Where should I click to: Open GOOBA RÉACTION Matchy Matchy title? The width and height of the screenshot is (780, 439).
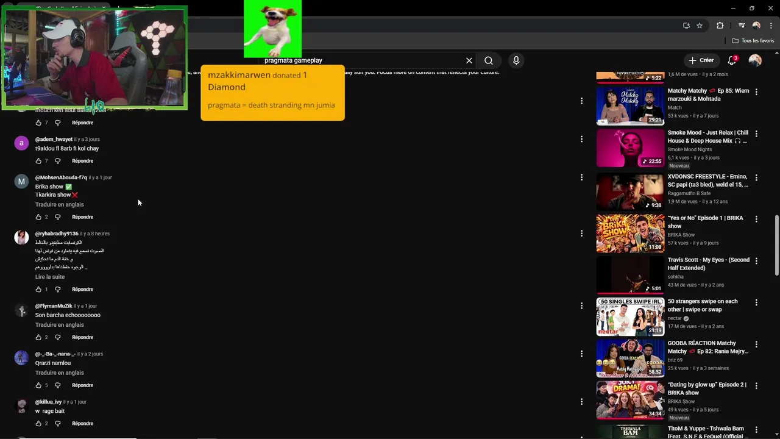click(707, 348)
